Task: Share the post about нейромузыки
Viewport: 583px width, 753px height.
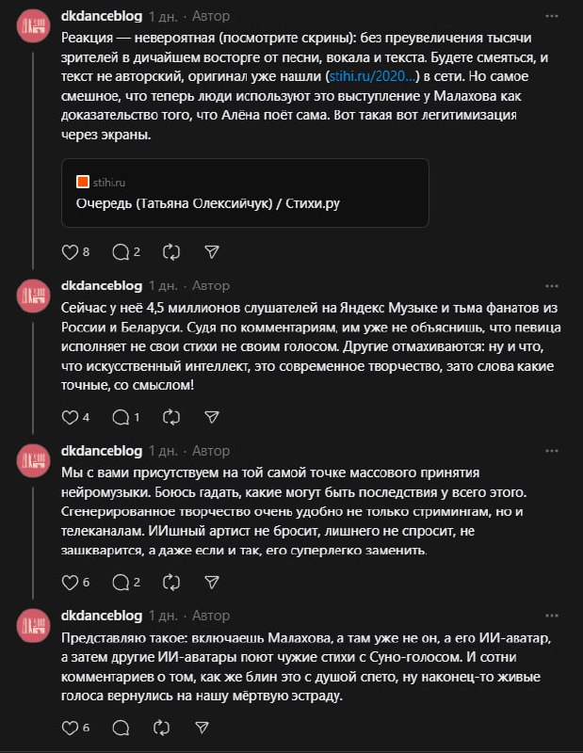Action: 212,582
